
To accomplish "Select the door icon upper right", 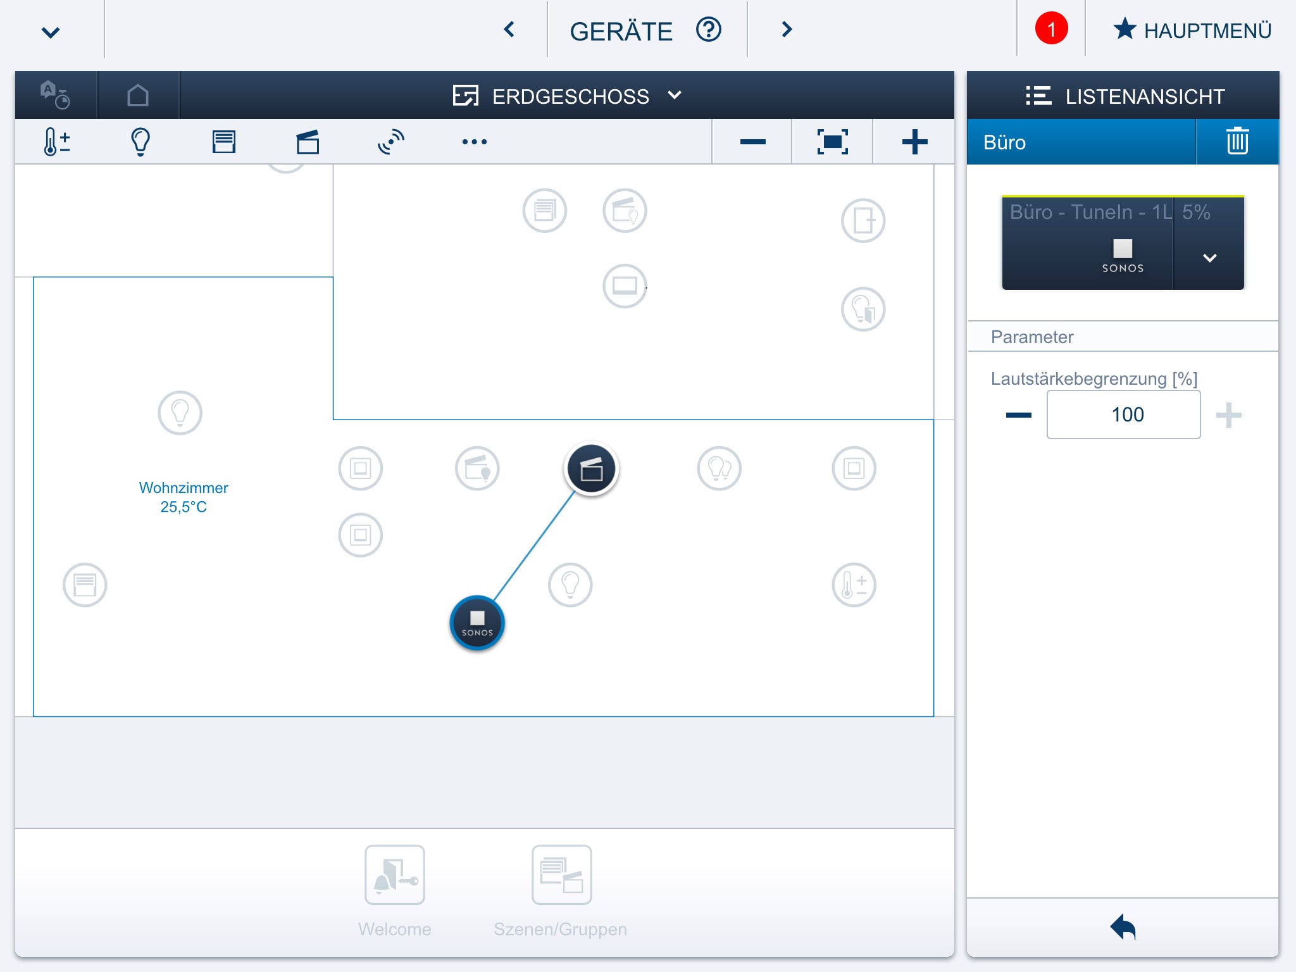I will (863, 221).
